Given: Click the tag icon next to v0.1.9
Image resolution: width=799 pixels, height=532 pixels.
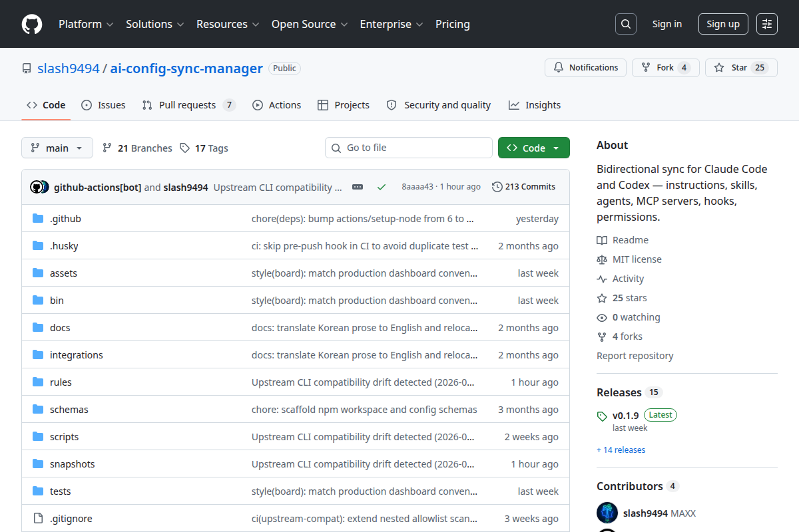Looking at the screenshot, I should click(x=602, y=417).
